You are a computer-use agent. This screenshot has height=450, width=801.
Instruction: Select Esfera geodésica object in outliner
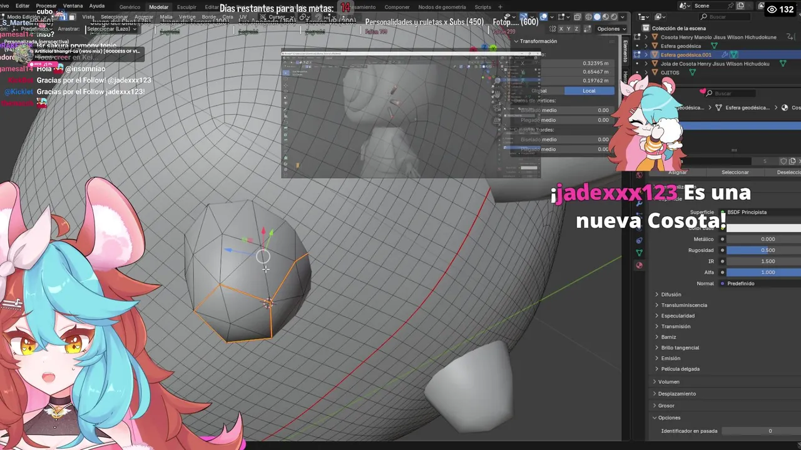681,46
